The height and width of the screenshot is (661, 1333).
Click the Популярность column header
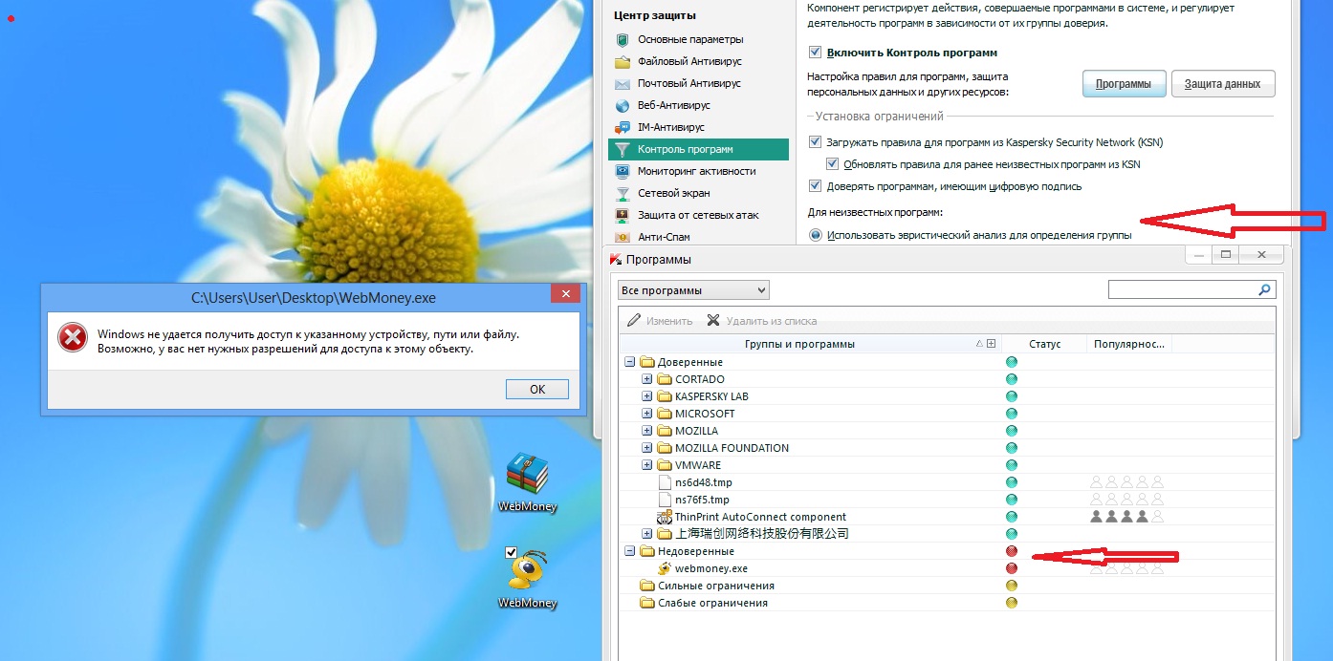(1128, 344)
